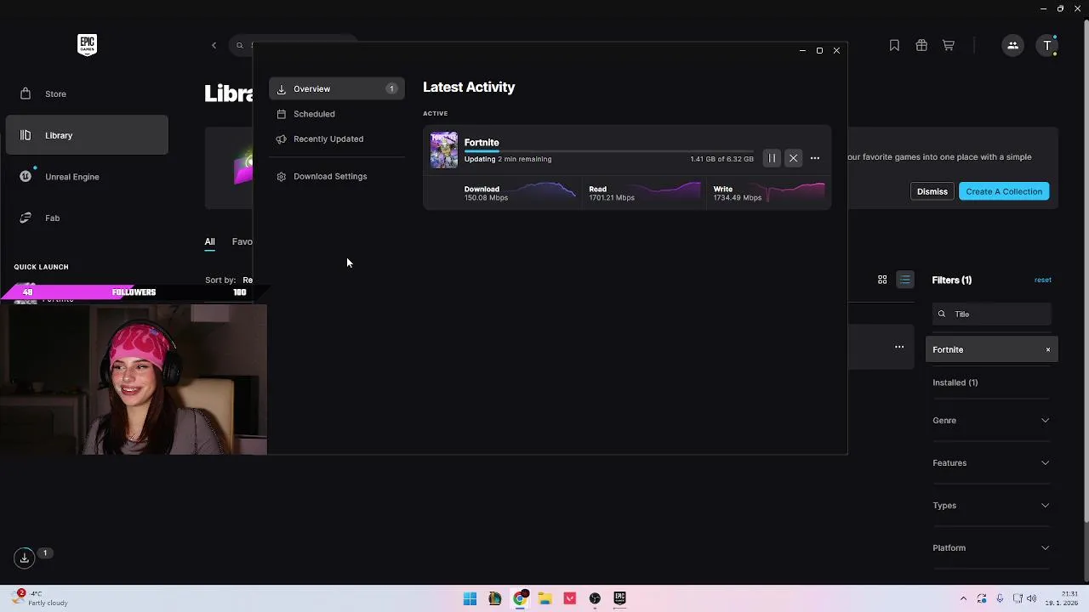The image size is (1089, 612).
Task: Open the Recently Updated section
Action: (x=328, y=139)
